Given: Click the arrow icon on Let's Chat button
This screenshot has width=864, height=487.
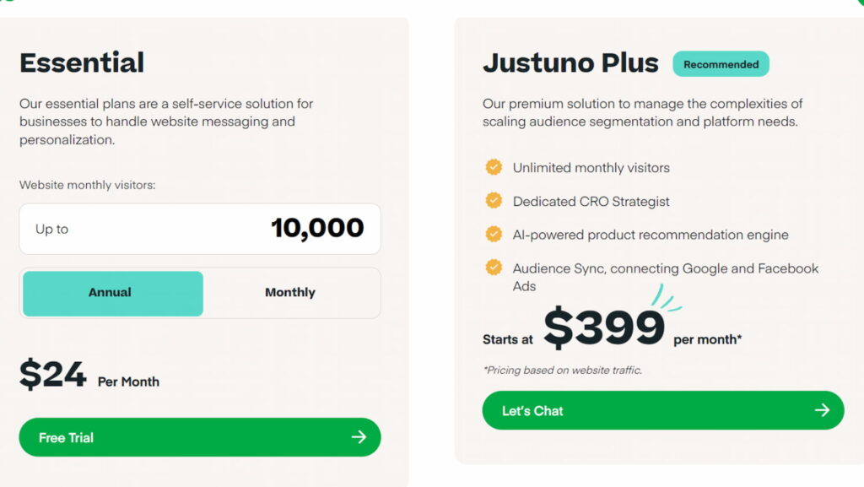Looking at the screenshot, I should click(x=822, y=410).
